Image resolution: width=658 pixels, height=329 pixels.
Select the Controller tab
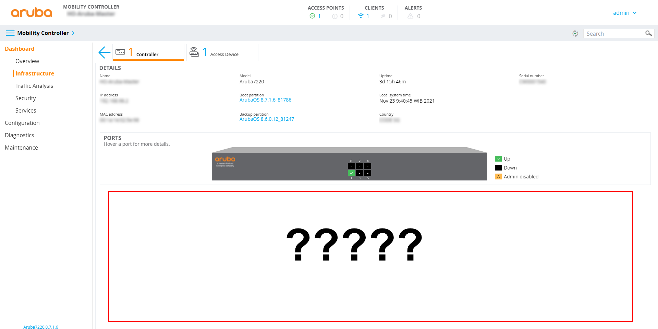click(x=148, y=52)
